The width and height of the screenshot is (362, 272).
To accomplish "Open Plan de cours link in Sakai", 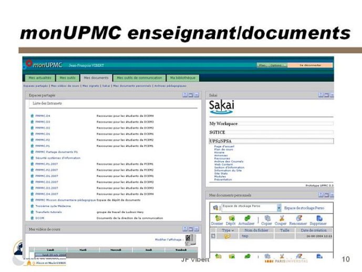I will click(x=224, y=149).
